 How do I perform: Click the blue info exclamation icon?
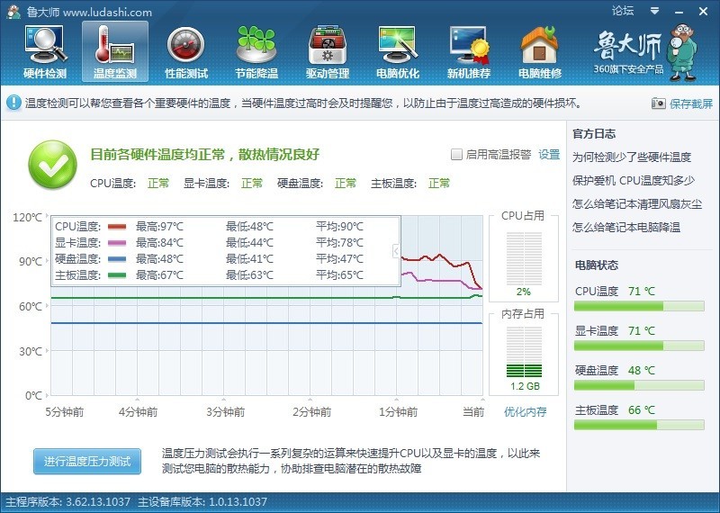coord(13,103)
